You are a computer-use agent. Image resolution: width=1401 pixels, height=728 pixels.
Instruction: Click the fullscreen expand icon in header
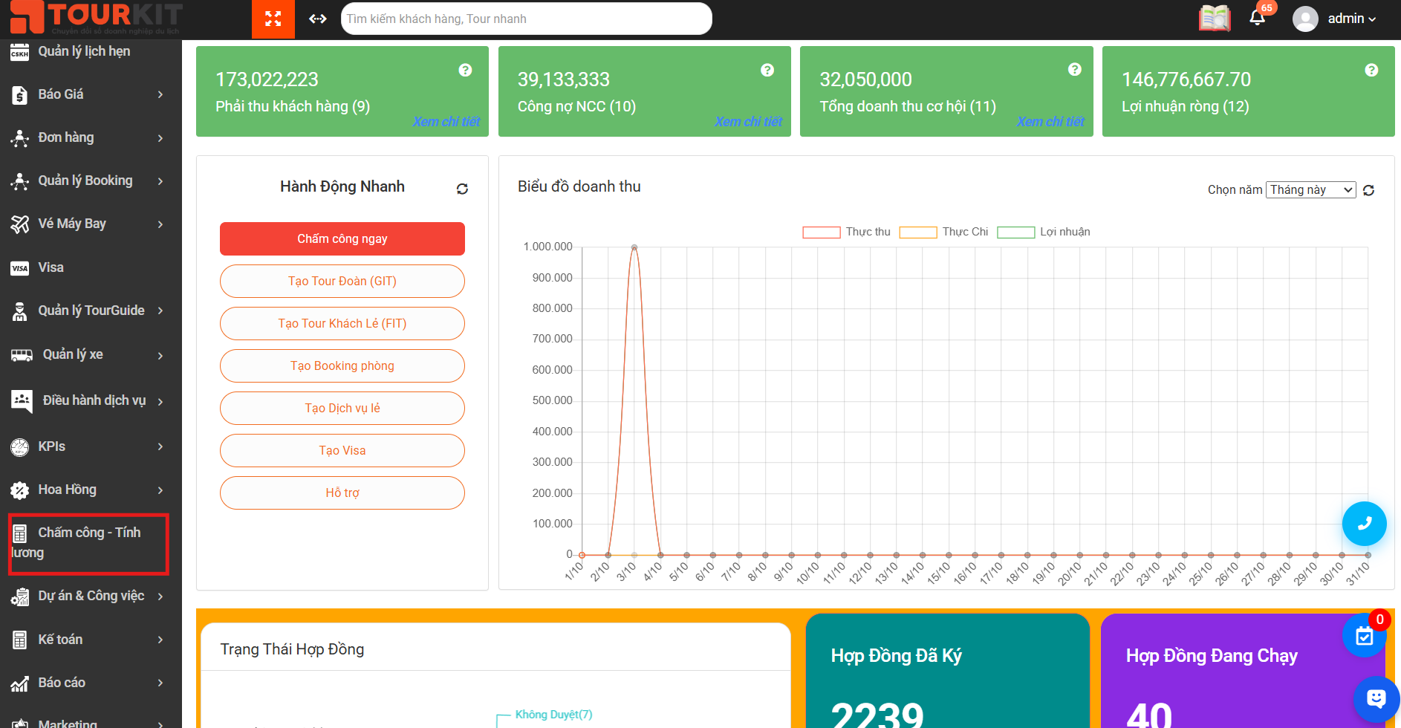pos(273,19)
